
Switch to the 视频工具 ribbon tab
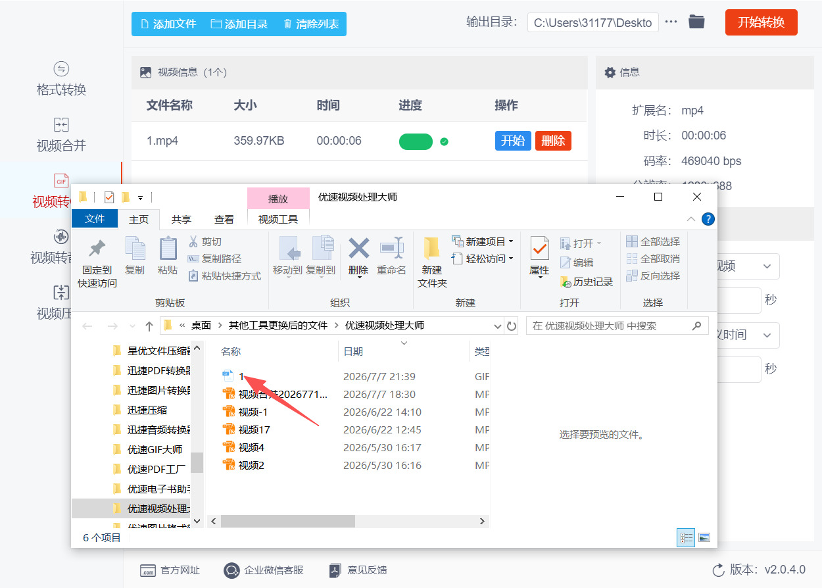278,219
